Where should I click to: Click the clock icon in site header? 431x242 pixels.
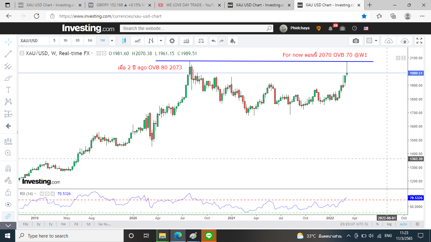[x=355, y=28]
